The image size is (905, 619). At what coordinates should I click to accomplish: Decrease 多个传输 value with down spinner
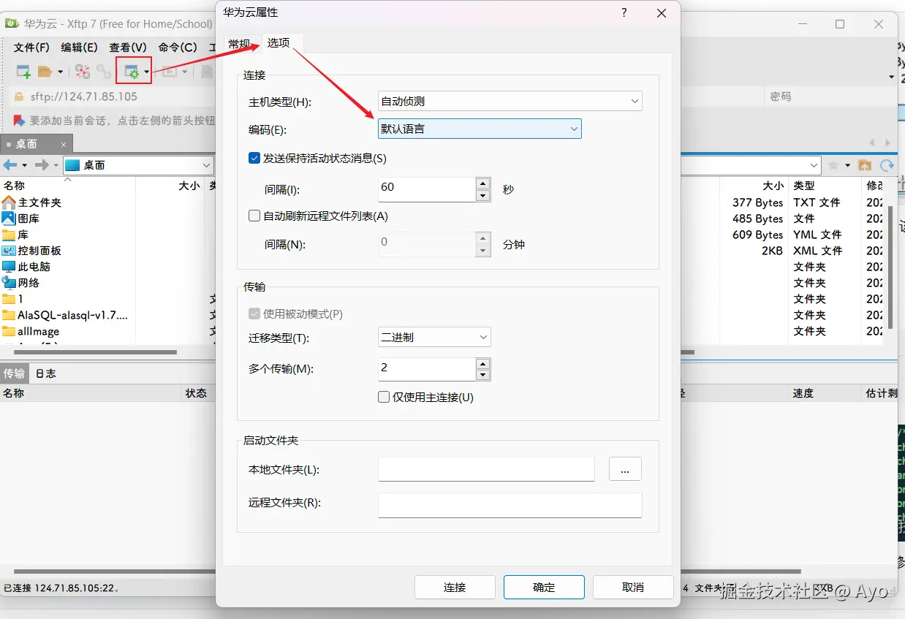[x=482, y=375]
